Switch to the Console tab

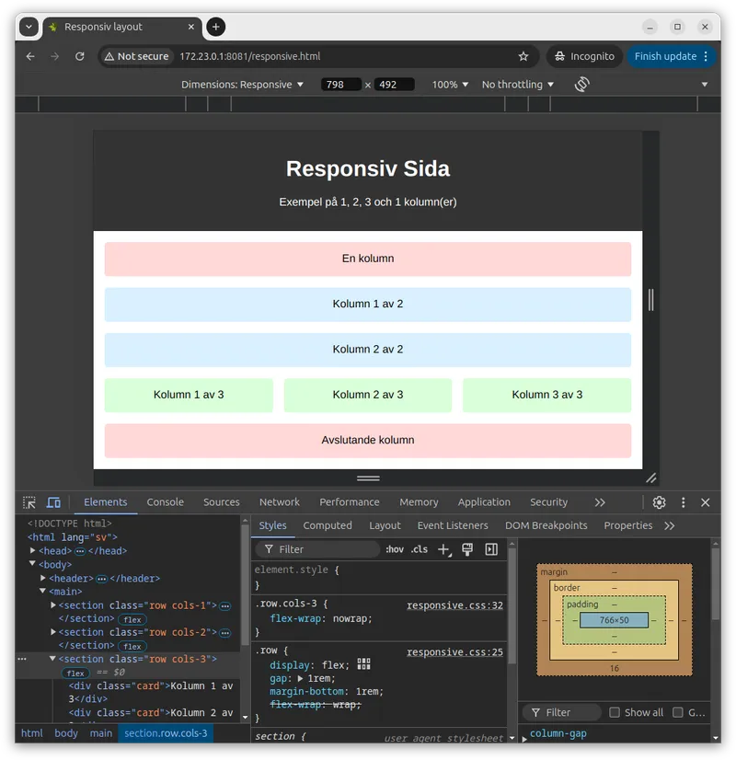[166, 502]
